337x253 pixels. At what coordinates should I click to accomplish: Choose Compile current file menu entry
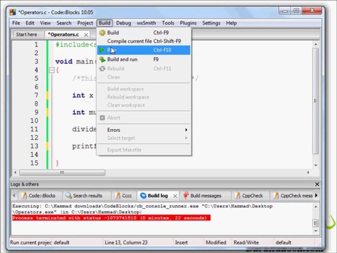coord(144,41)
